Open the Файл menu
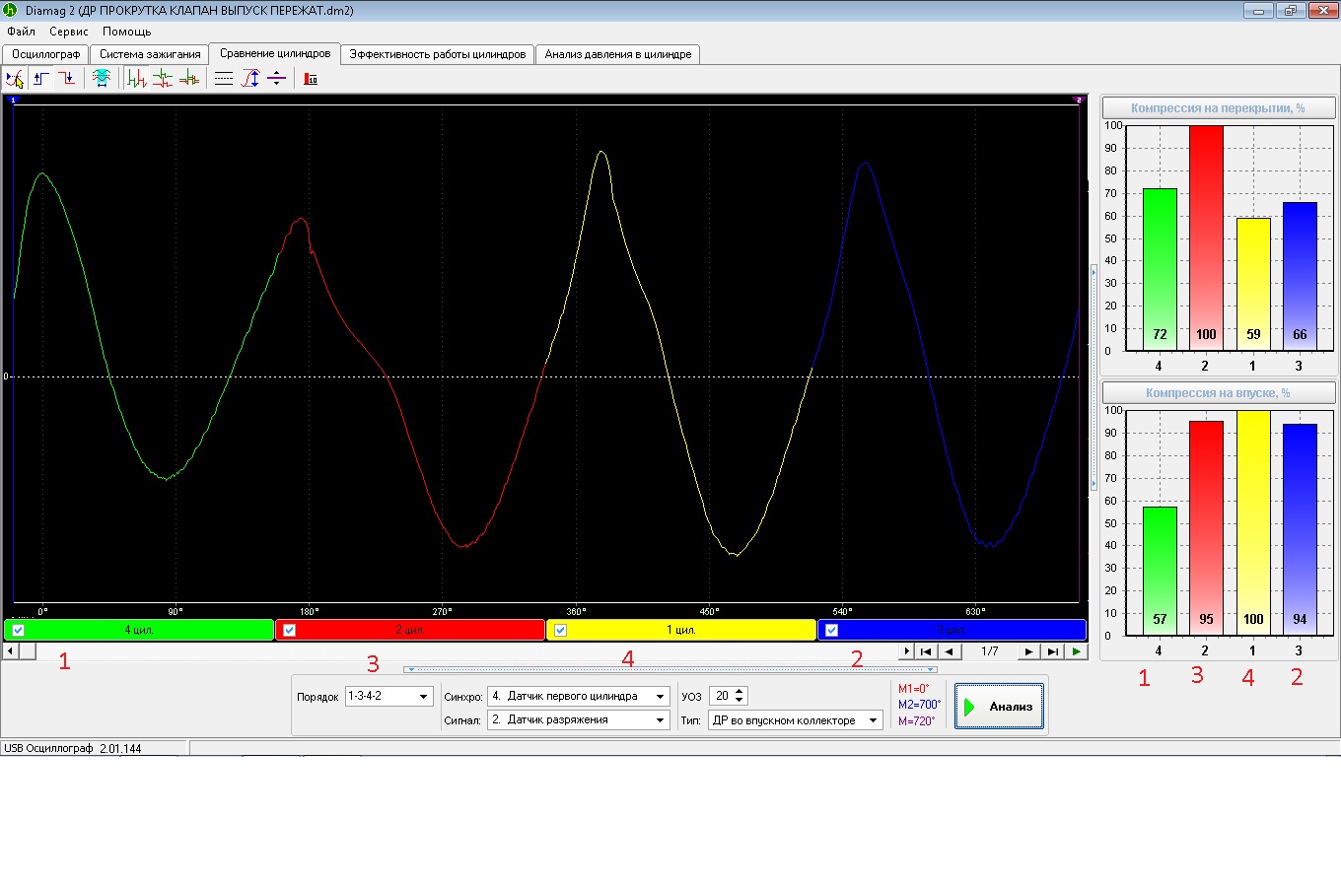Image resolution: width=1341 pixels, height=887 pixels. pos(21,32)
